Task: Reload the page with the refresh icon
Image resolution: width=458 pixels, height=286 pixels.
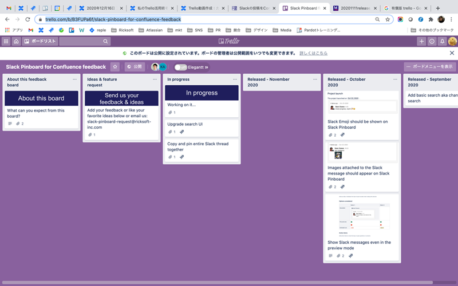Action: tap(27, 19)
